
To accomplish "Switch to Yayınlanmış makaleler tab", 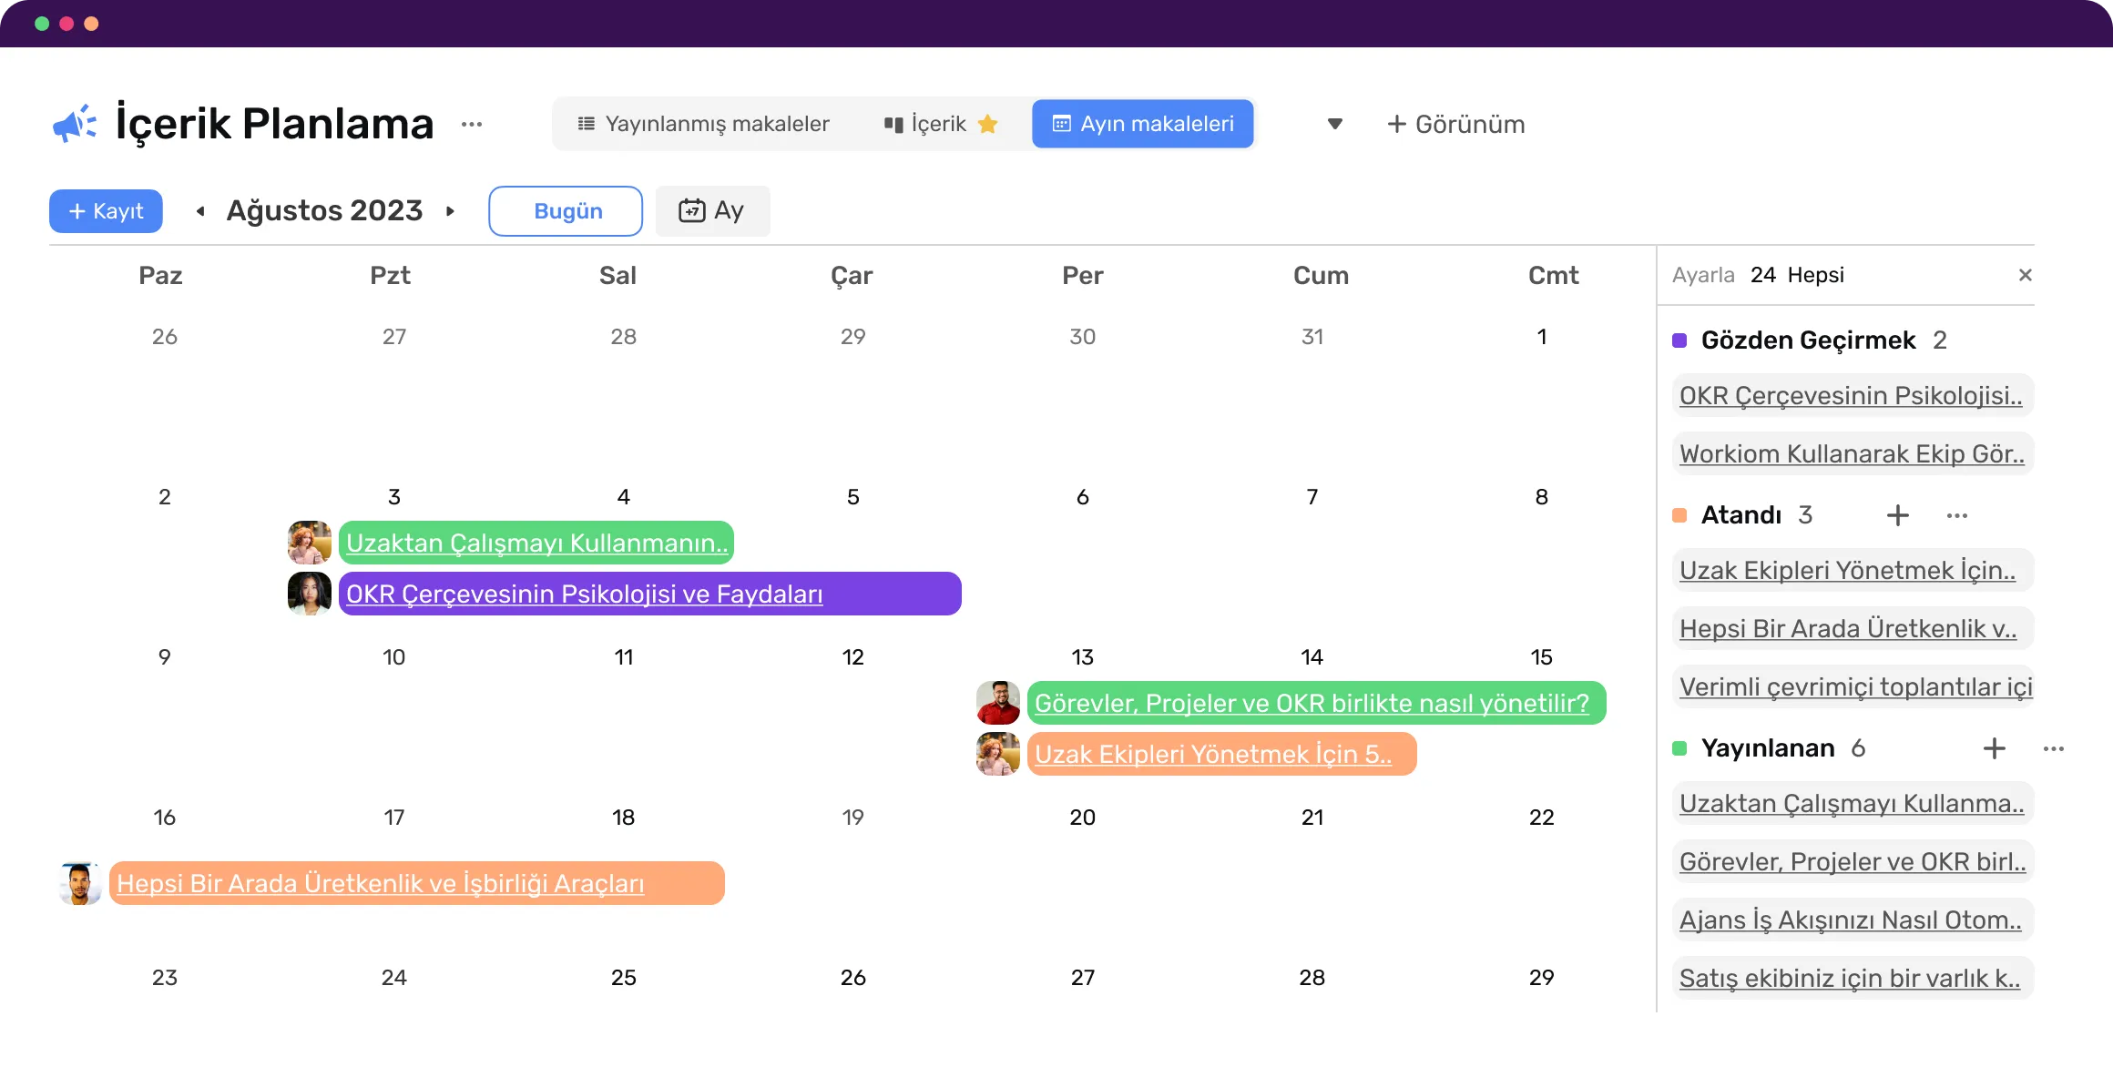I will tap(703, 124).
